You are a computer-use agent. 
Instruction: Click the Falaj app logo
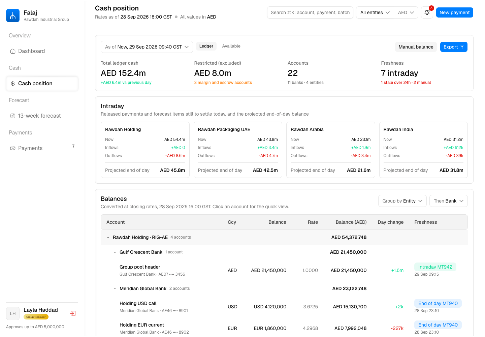pyautogui.click(x=13, y=16)
